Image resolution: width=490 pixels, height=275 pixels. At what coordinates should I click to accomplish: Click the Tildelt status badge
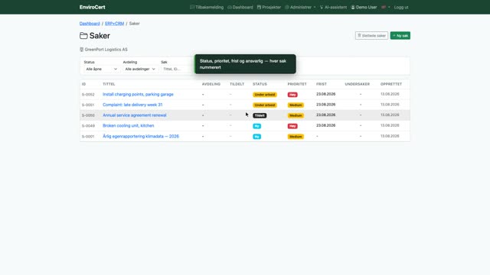tap(260, 115)
